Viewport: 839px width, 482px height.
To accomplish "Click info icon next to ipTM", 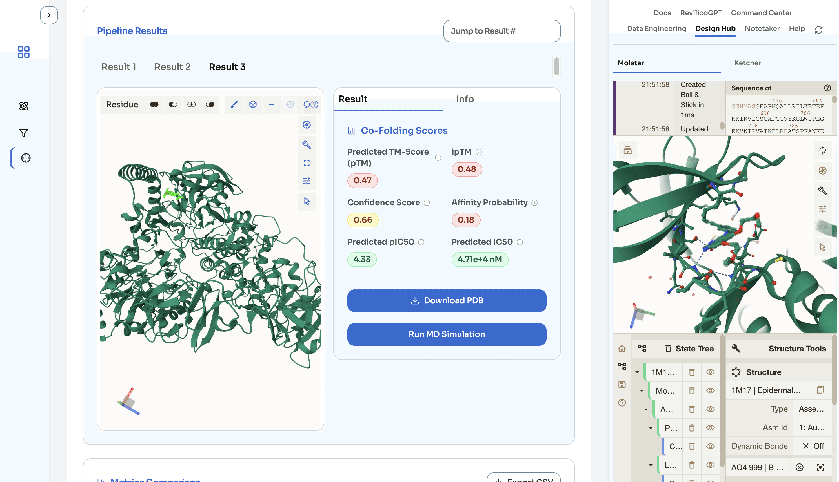I will point(479,152).
